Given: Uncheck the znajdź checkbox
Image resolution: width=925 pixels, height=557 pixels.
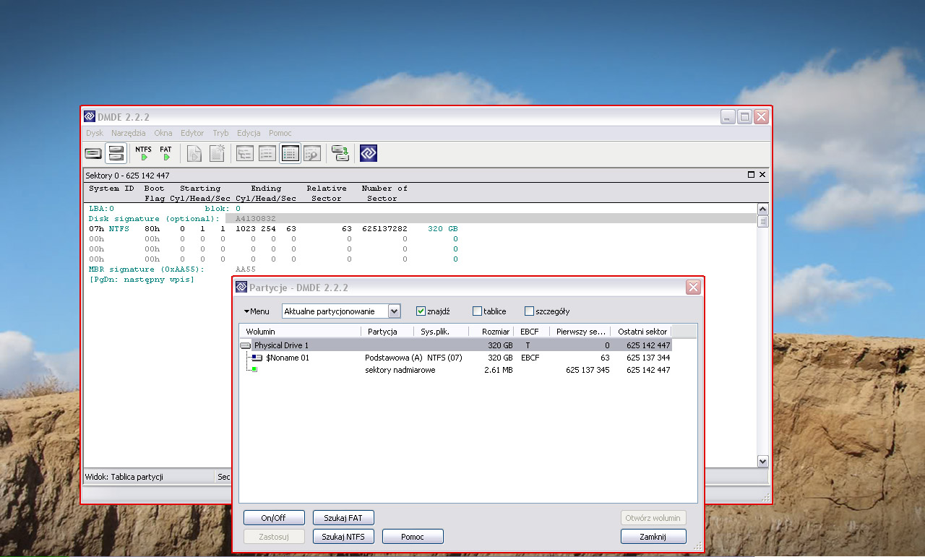Looking at the screenshot, I should [x=421, y=311].
